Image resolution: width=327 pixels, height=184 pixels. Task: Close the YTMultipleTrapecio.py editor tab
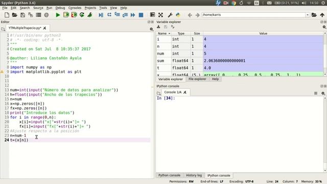(44, 28)
